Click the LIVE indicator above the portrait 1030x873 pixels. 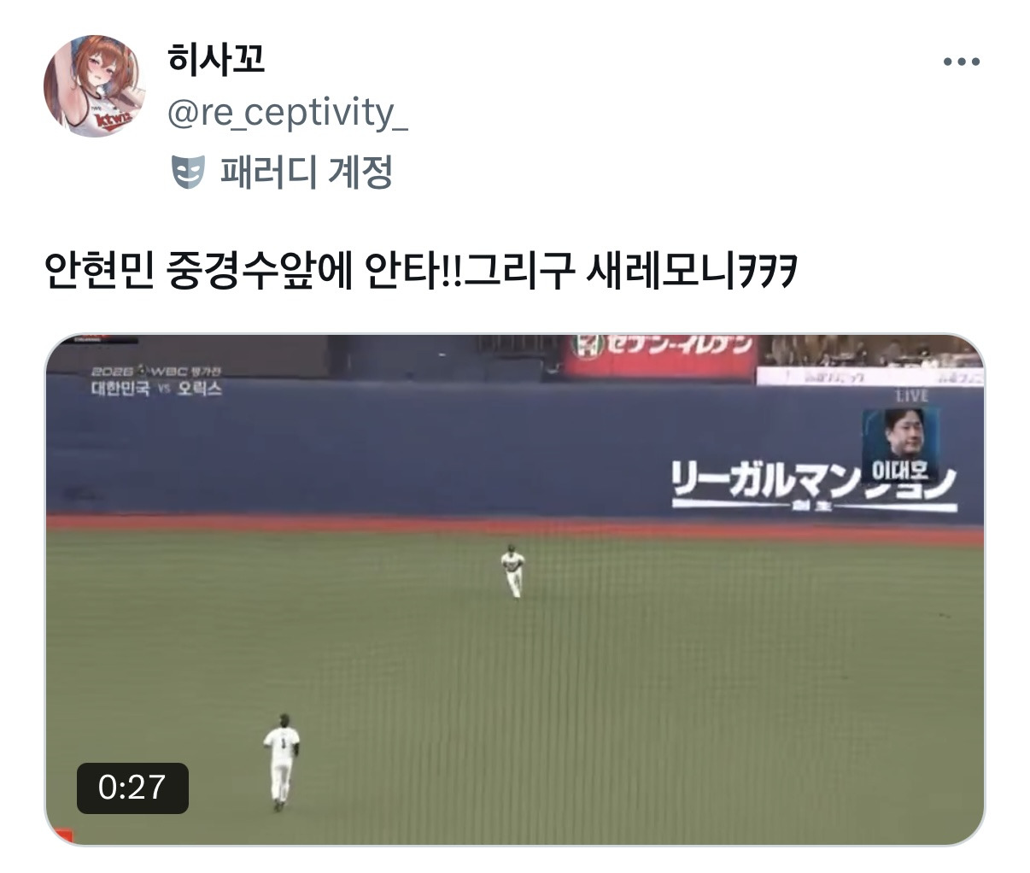pos(911,396)
